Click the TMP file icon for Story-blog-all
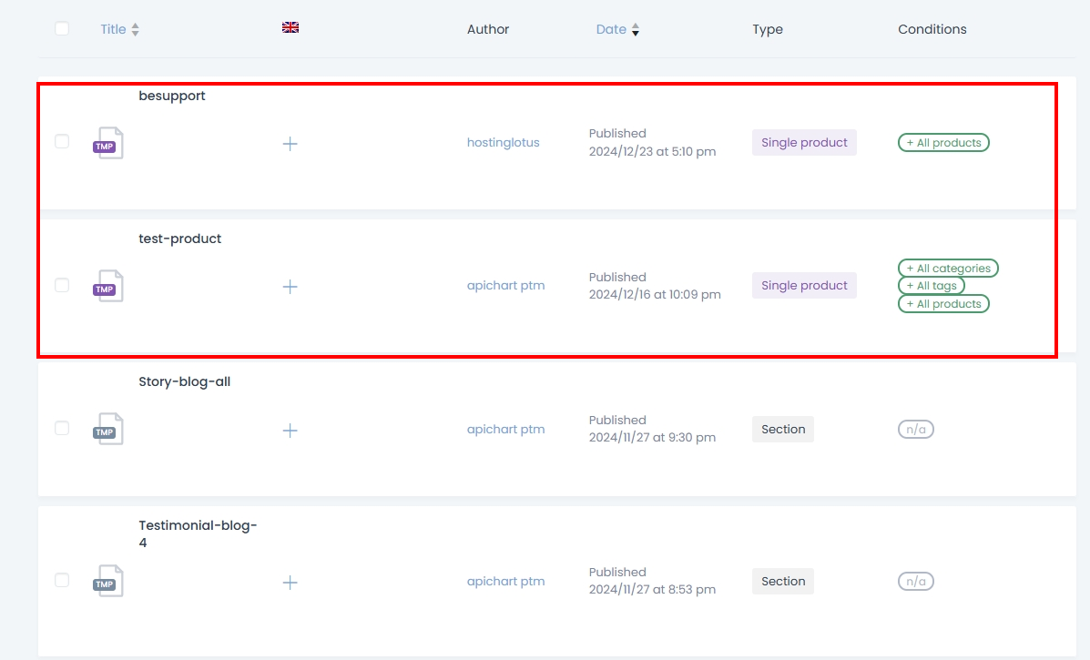Image resolution: width=1090 pixels, height=660 pixels. tap(108, 430)
